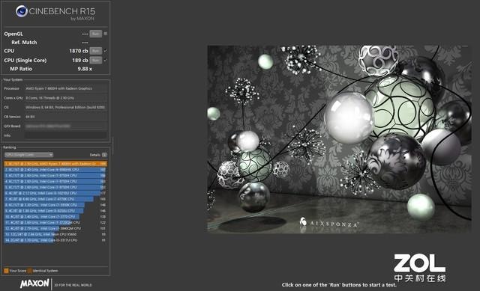This screenshot has height=291, width=480.
Task: Select the AMD Ryzen 7 4800H ranking entry
Action: (55, 164)
